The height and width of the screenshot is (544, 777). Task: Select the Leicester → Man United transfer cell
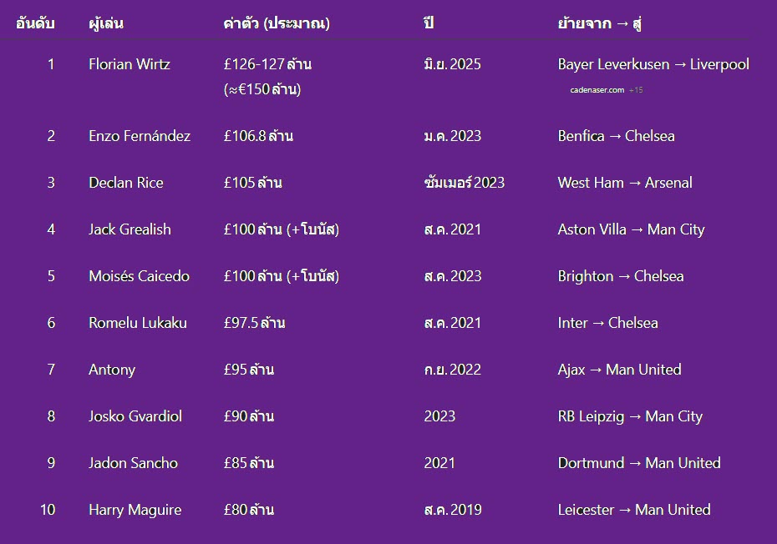coord(634,510)
